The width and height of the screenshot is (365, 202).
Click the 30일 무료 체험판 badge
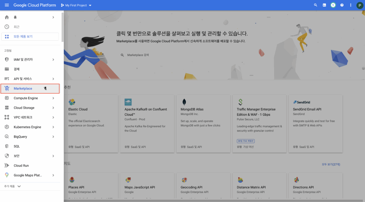click(246, 141)
